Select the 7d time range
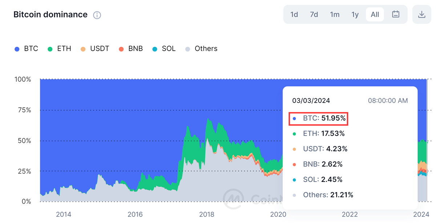Screen dimensions: 436x224 pos(314,14)
